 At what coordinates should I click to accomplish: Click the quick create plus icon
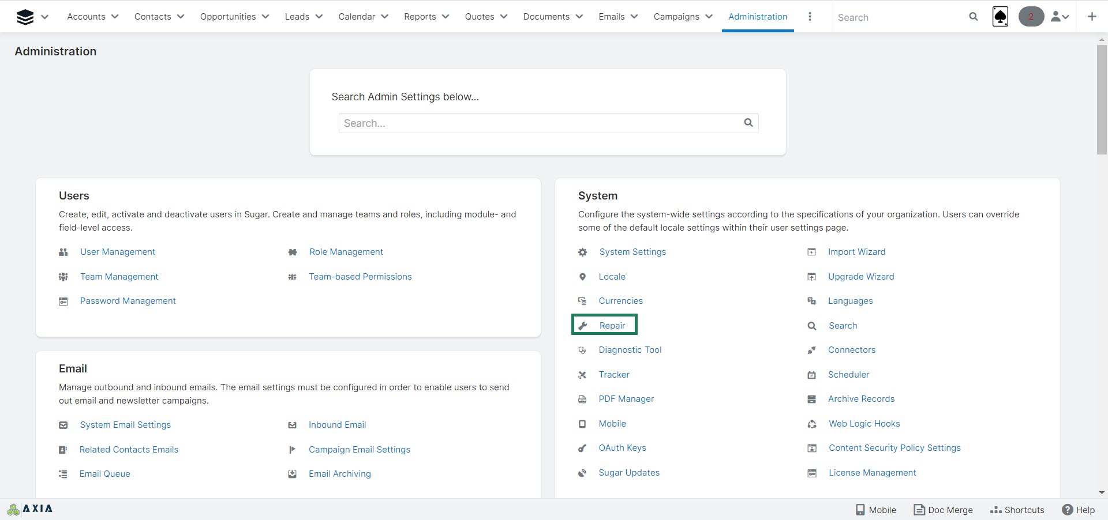click(x=1092, y=17)
